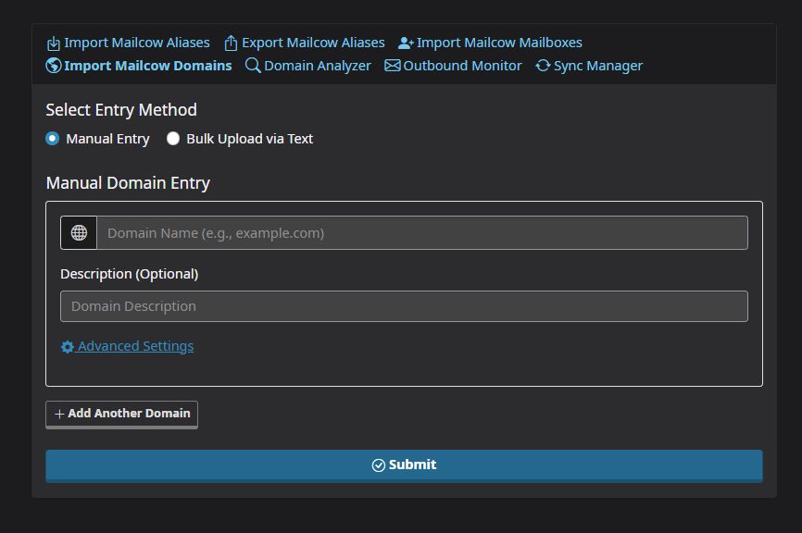Open the Import Mailcow Aliases tab
802x533 pixels.
click(136, 43)
